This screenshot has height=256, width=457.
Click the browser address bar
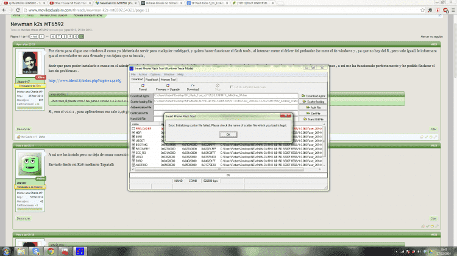(222, 10)
